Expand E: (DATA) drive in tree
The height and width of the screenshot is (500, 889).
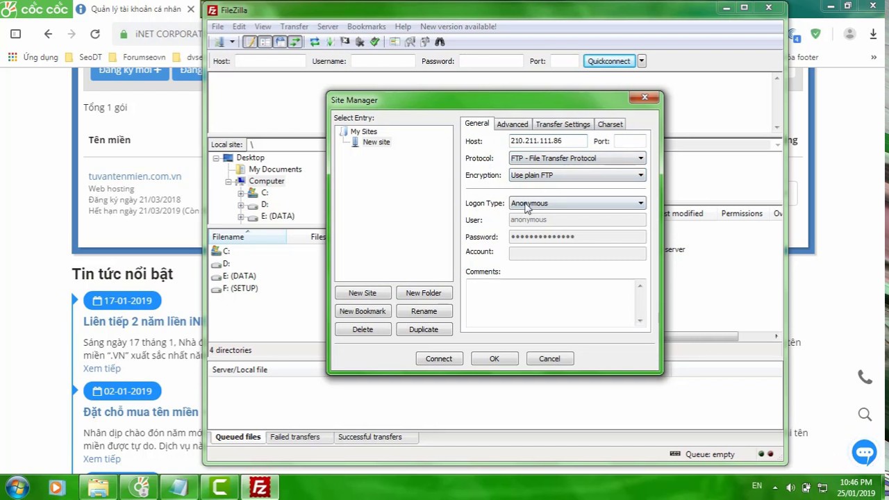[240, 217]
